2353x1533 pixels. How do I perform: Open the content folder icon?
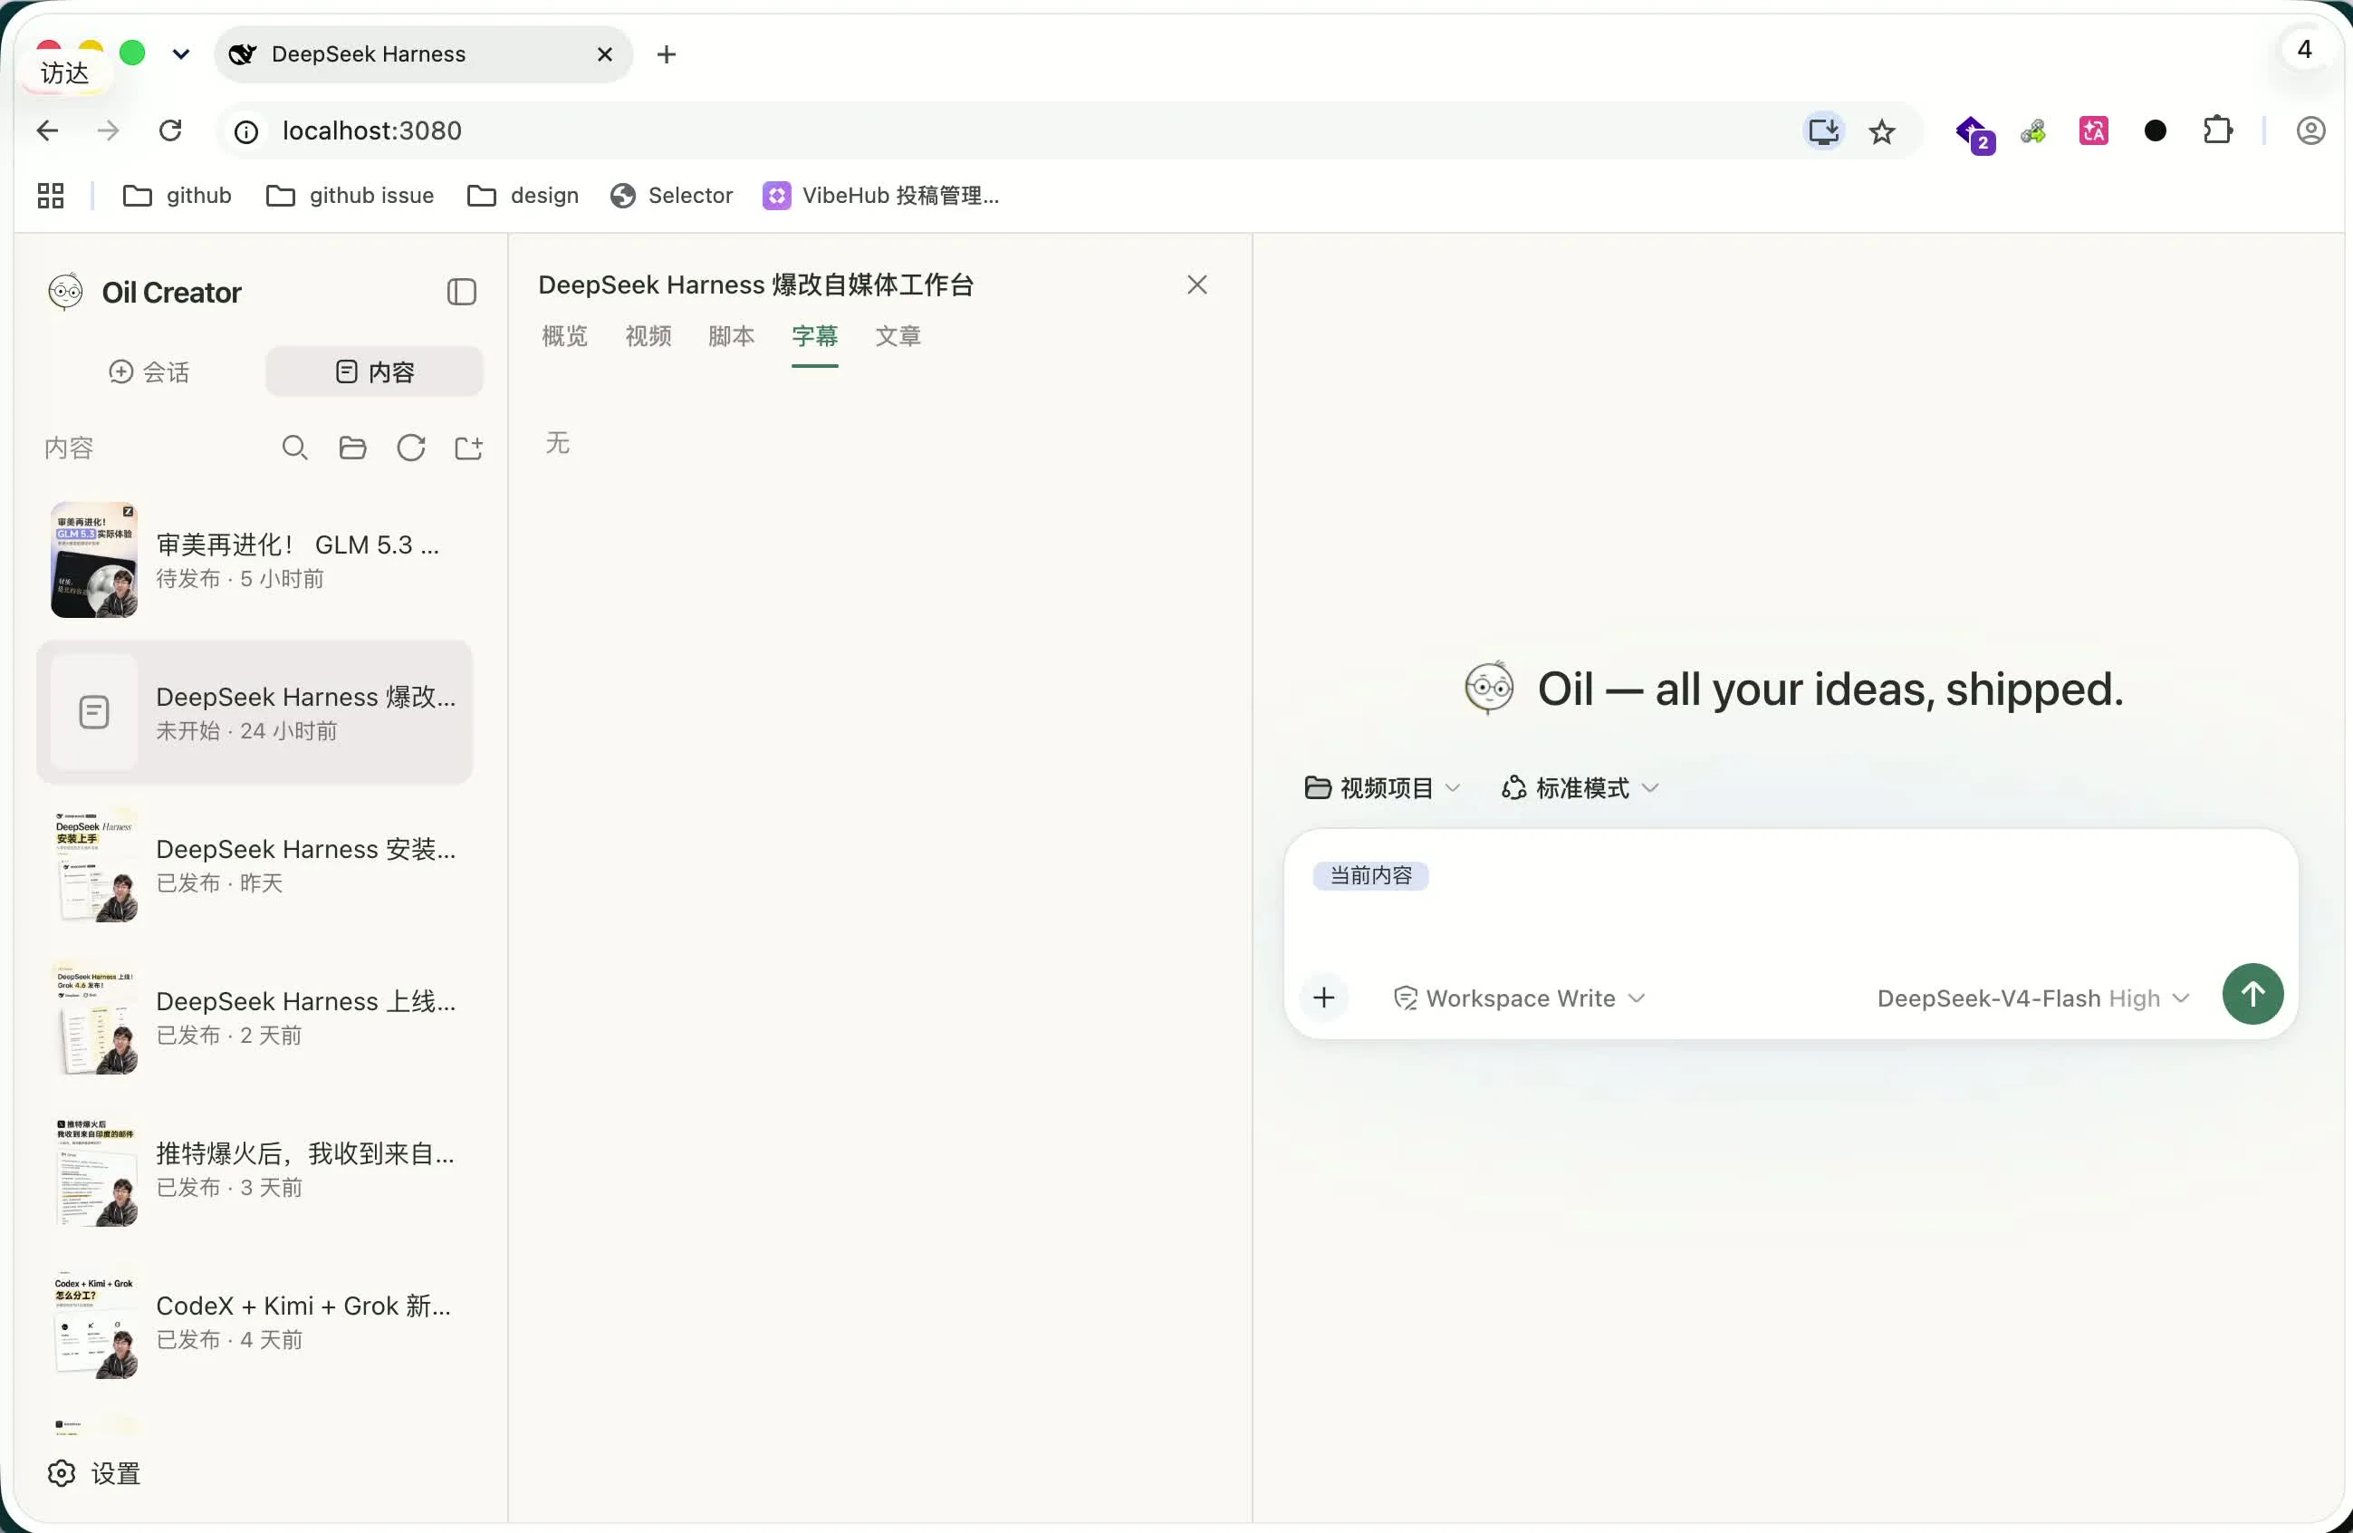(x=353, y=448)
